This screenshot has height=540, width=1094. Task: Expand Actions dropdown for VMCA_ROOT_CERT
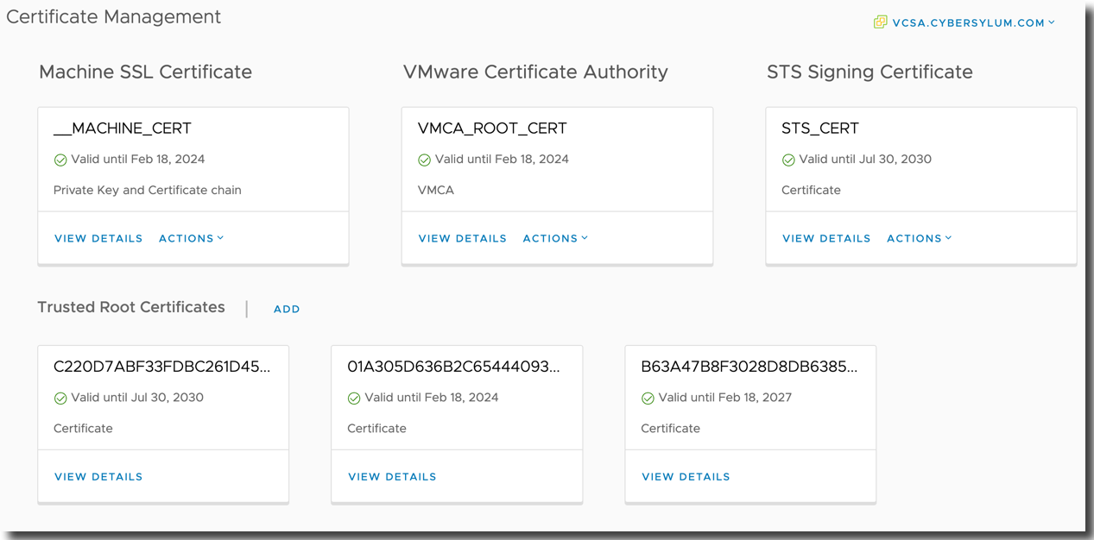[x=555, y=238]
